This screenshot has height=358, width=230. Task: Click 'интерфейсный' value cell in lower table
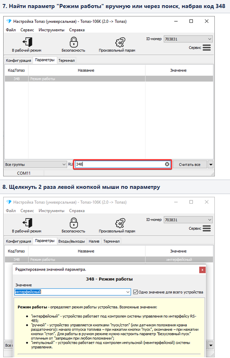(179, 260)
